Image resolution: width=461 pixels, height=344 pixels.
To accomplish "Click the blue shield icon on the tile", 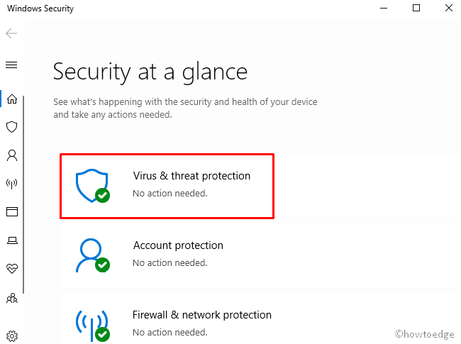I will (91, 185).
